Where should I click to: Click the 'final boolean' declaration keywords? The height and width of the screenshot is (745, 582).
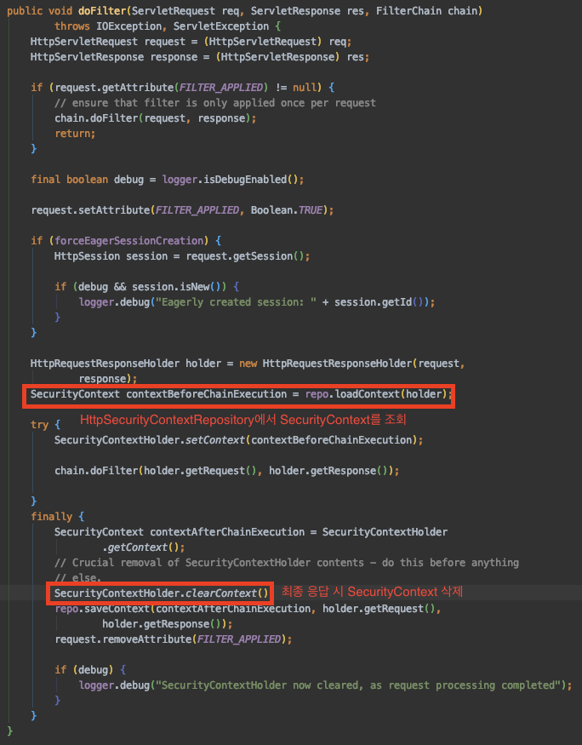(69, 180)
